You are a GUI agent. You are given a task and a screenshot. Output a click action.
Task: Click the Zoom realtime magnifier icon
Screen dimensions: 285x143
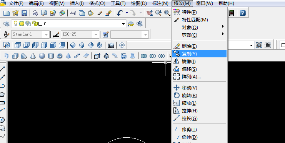(x=158, y=13)
